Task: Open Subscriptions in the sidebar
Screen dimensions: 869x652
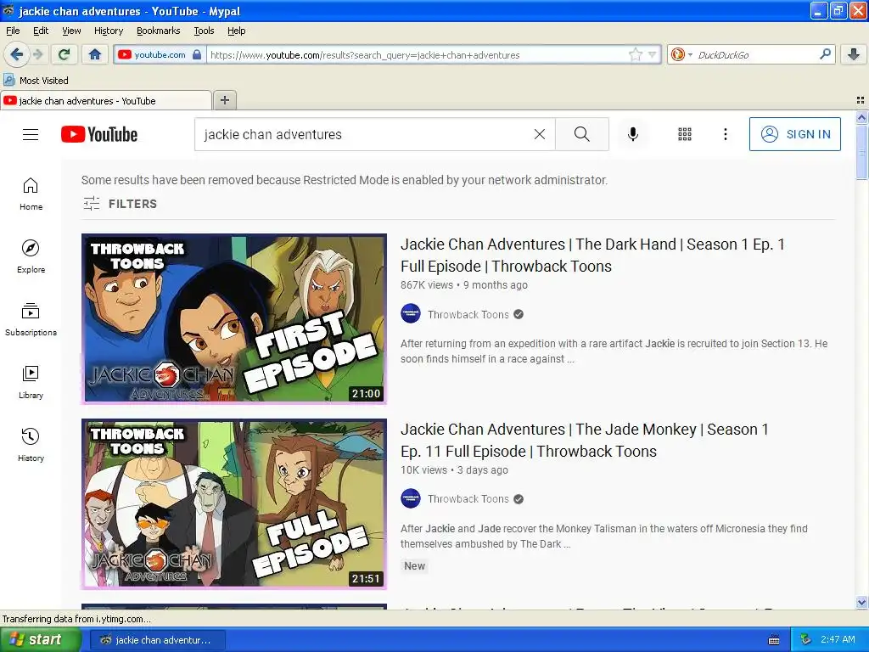Action: (x=31, y=320)
